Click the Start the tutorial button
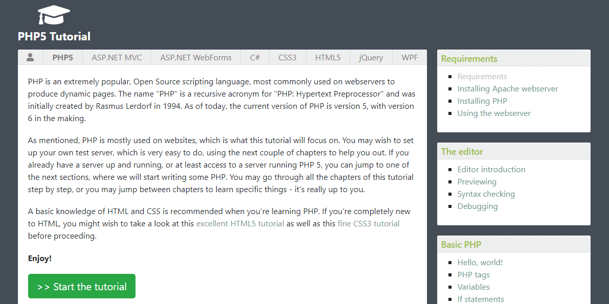The height and width of the screenshot is (304, 609). [x=81, y=286]
